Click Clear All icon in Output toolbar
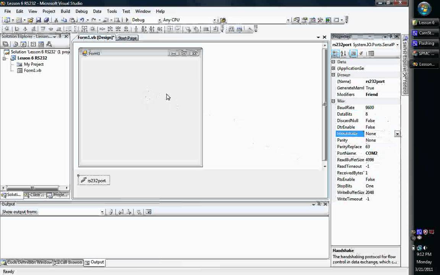The width and height of the screenshot is (440, 275). pyautogui.click(x=139, y=212)
